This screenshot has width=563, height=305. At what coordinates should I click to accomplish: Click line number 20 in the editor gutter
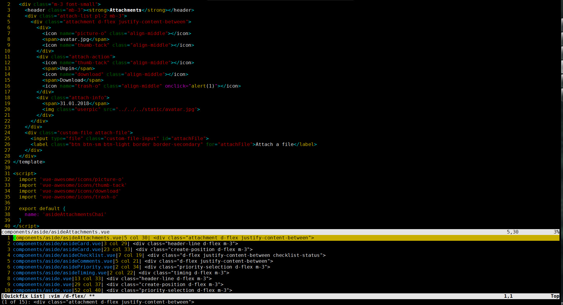7,109
